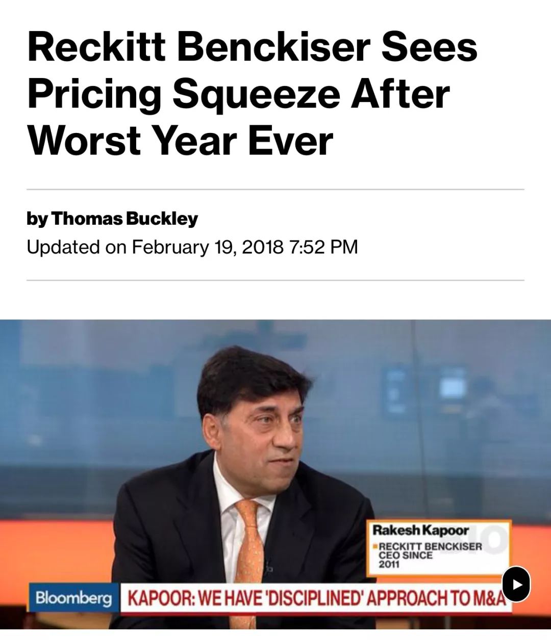This screenshot has height=640, width=551.
Task: Tap the "Pricing Squeeze After" headline line
Action: click(239, 94)
